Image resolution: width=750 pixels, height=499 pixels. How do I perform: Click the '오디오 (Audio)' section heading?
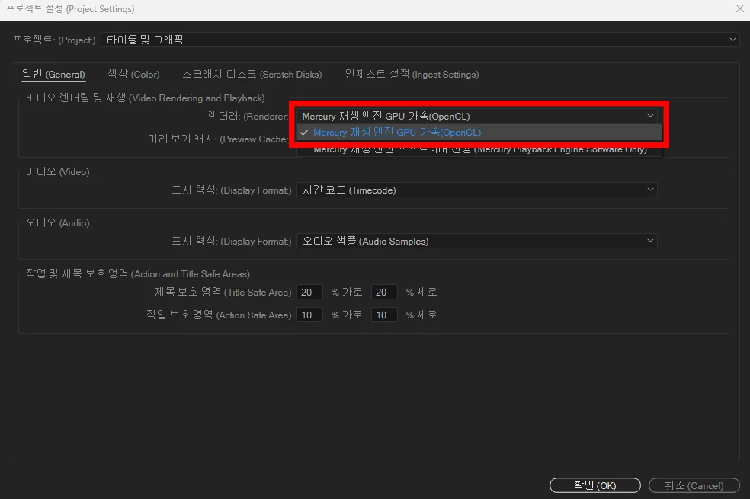point(57,223)
